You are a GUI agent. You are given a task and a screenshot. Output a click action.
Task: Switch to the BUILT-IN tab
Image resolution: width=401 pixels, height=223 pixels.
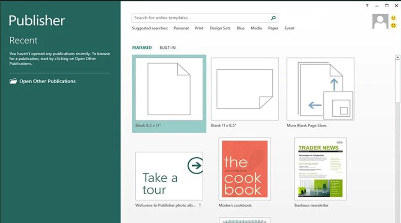(167, 48)
